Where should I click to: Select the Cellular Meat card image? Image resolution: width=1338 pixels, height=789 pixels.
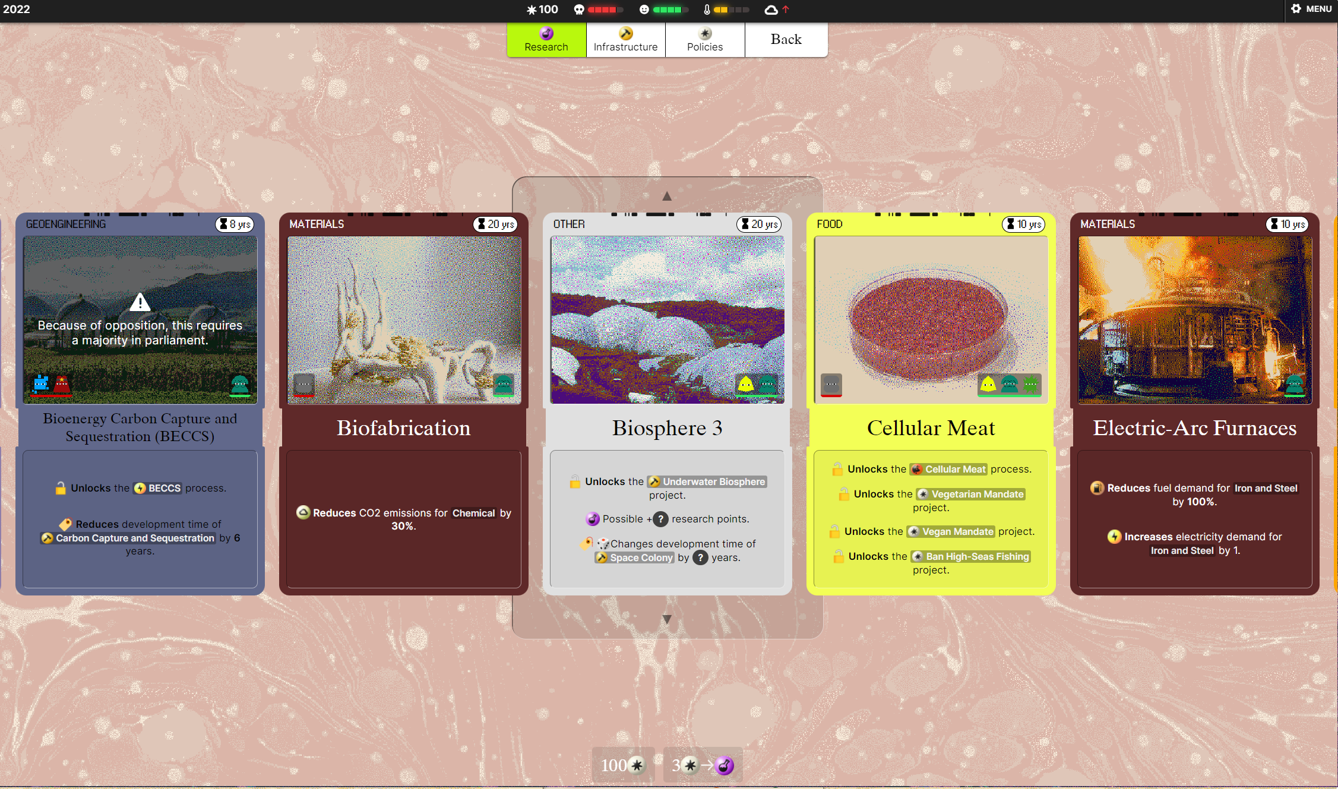tap(931, 319)
